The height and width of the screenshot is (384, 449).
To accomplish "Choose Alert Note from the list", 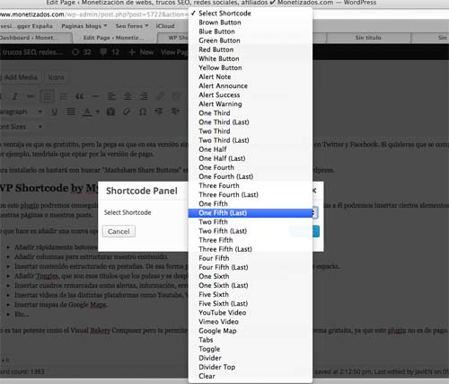I will (x=251, y=76).
